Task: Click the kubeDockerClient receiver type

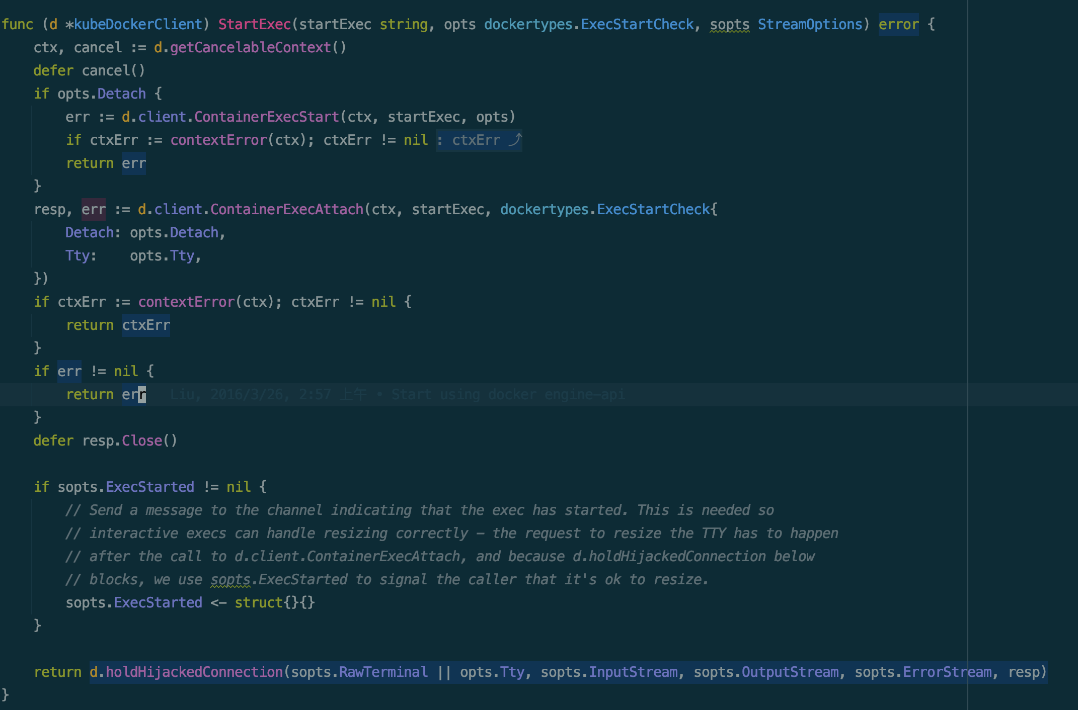Action: [138, 24]
